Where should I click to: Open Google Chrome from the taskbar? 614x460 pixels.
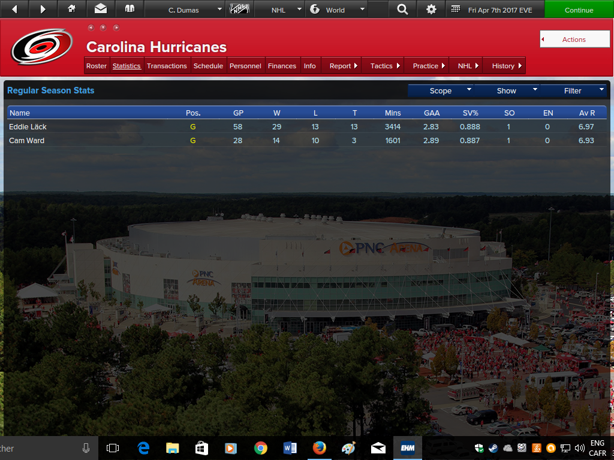pos(260,448)
